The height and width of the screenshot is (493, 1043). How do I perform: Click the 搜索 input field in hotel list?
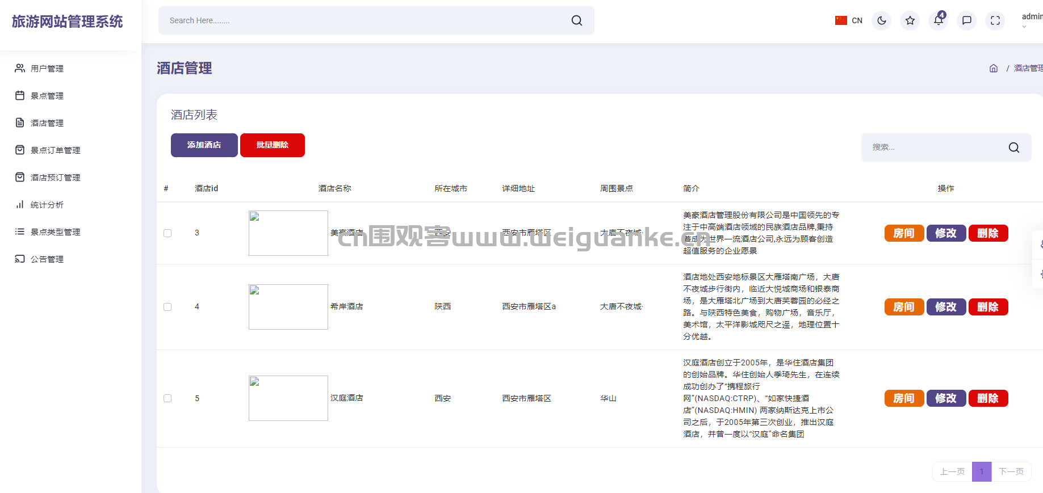click(934, 148)
